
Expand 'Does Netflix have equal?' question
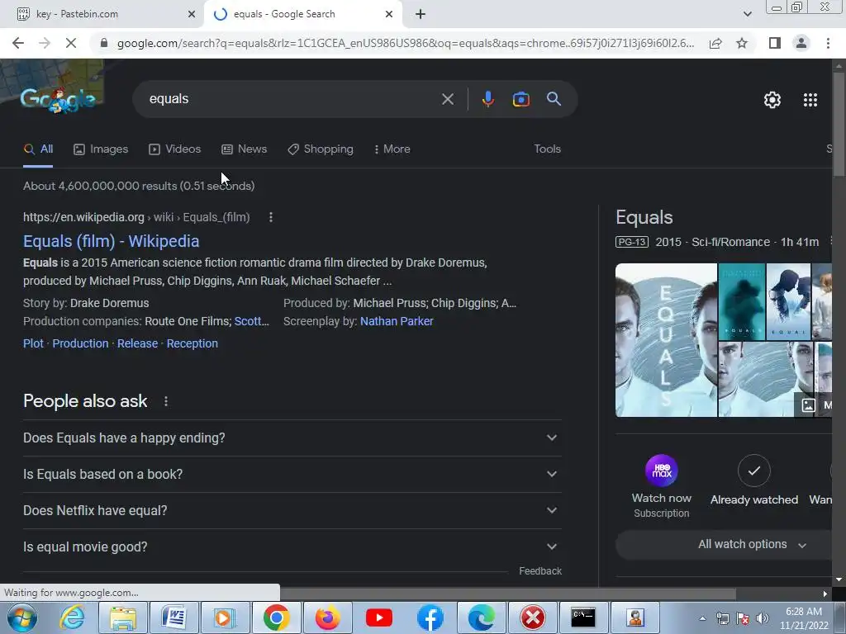(x=292, y=510)
